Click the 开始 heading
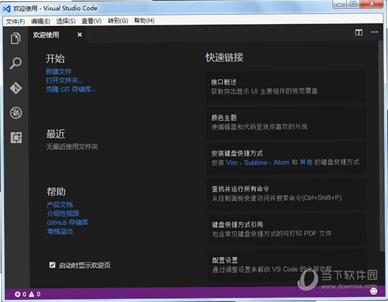The width and height of the screenshot is (388, 302). coord(55,59)
